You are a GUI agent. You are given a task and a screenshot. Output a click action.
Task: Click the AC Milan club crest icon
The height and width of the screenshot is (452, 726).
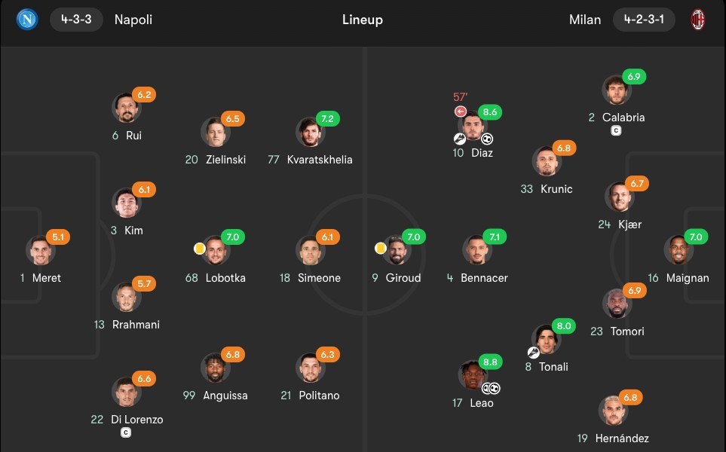[x=698, y=20]
